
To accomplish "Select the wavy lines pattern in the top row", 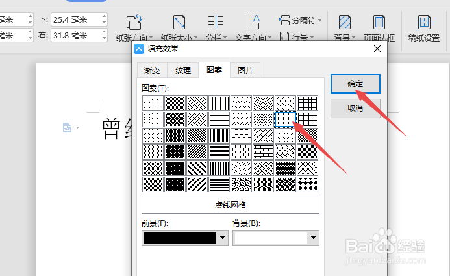I will (263, 103).
